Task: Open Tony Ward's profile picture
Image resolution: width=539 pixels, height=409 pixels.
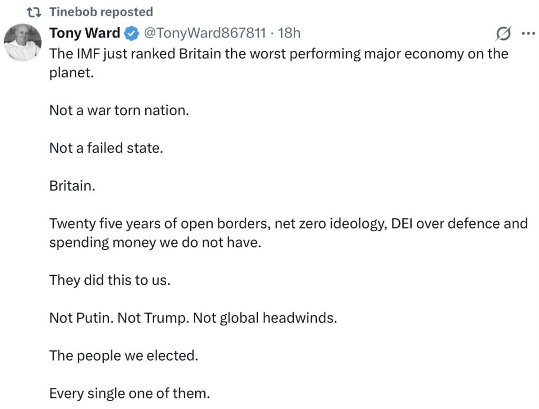Action: tap(23, 43)
